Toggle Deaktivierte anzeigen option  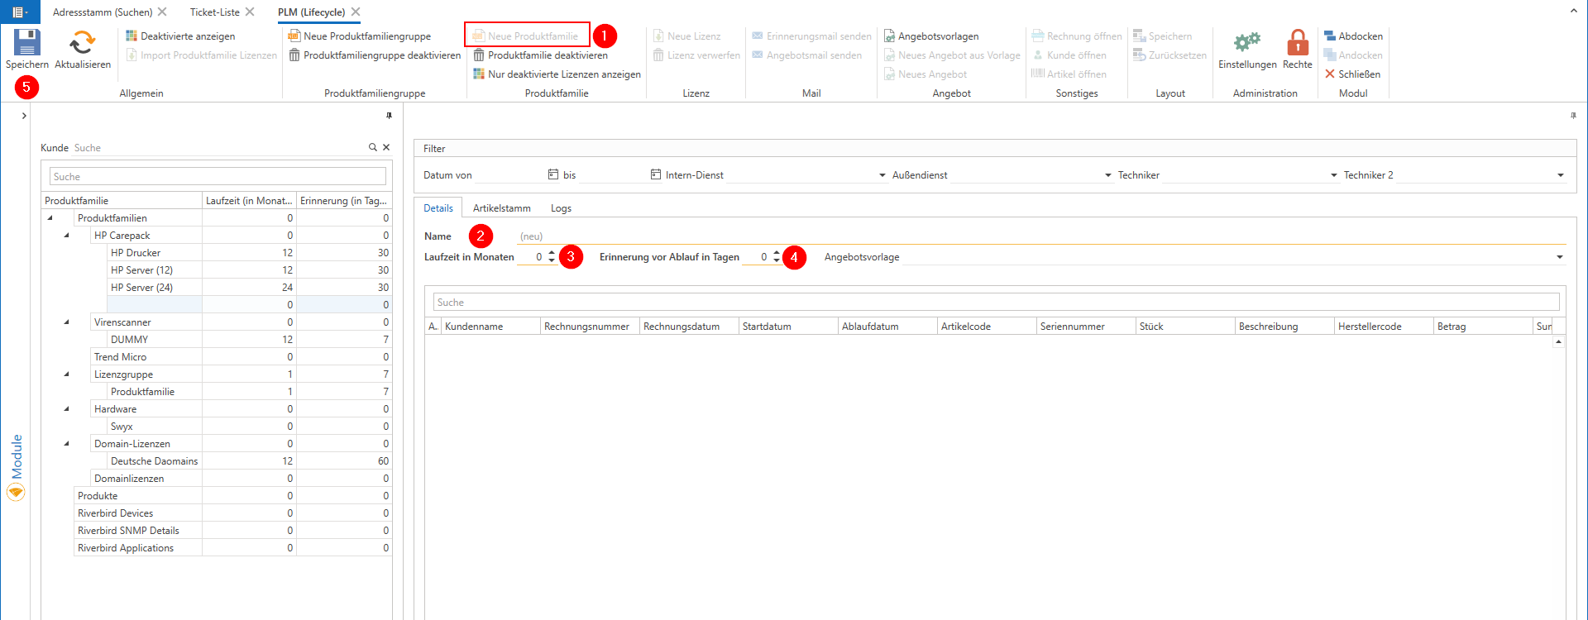click(x=180, y=36)
